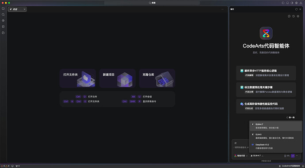Image resolution: width=305 pixels, height=168 pixels.
Task: Open the Search icon in activity bar
Action: point(3,15)
